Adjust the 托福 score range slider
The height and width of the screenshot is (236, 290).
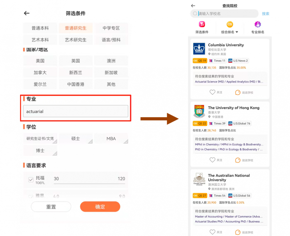coord(89,183)
